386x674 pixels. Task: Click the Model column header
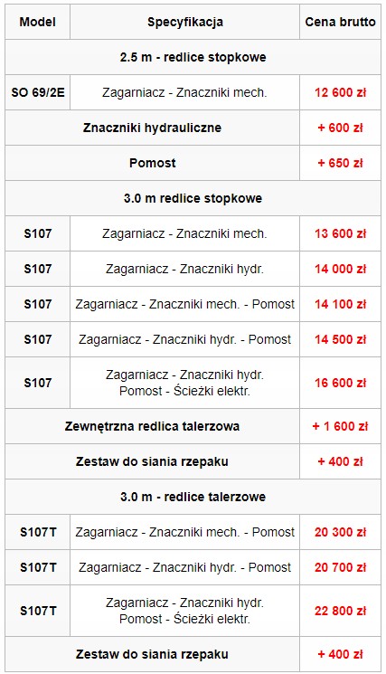click(38, 22)
